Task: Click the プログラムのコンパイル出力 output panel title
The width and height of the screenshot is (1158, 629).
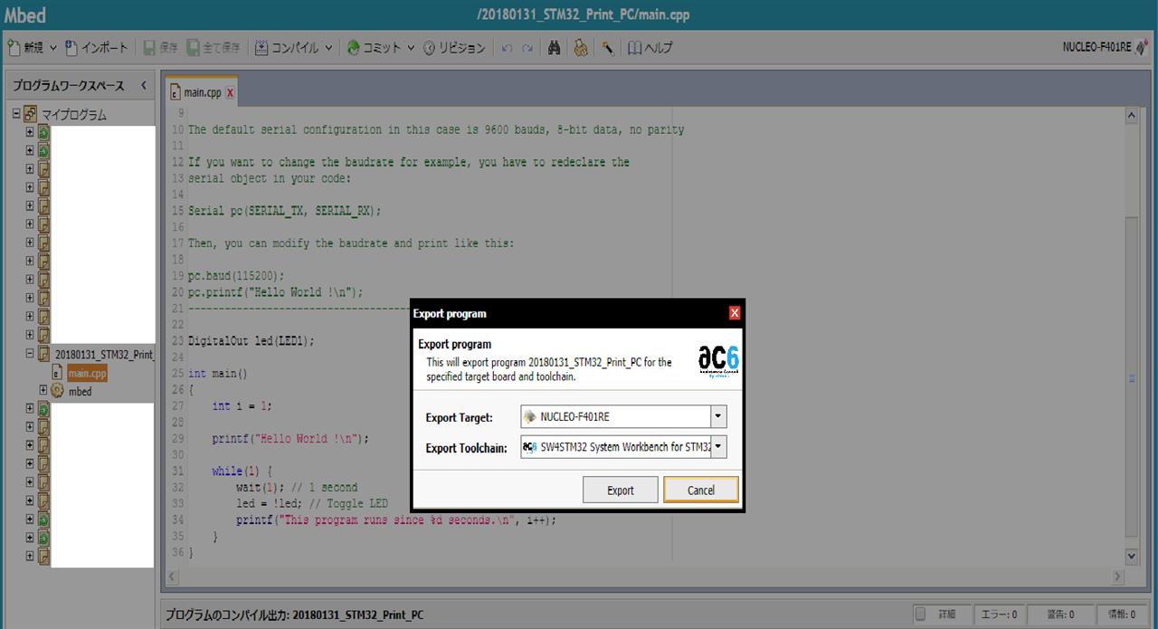Action: click(294, 615)
